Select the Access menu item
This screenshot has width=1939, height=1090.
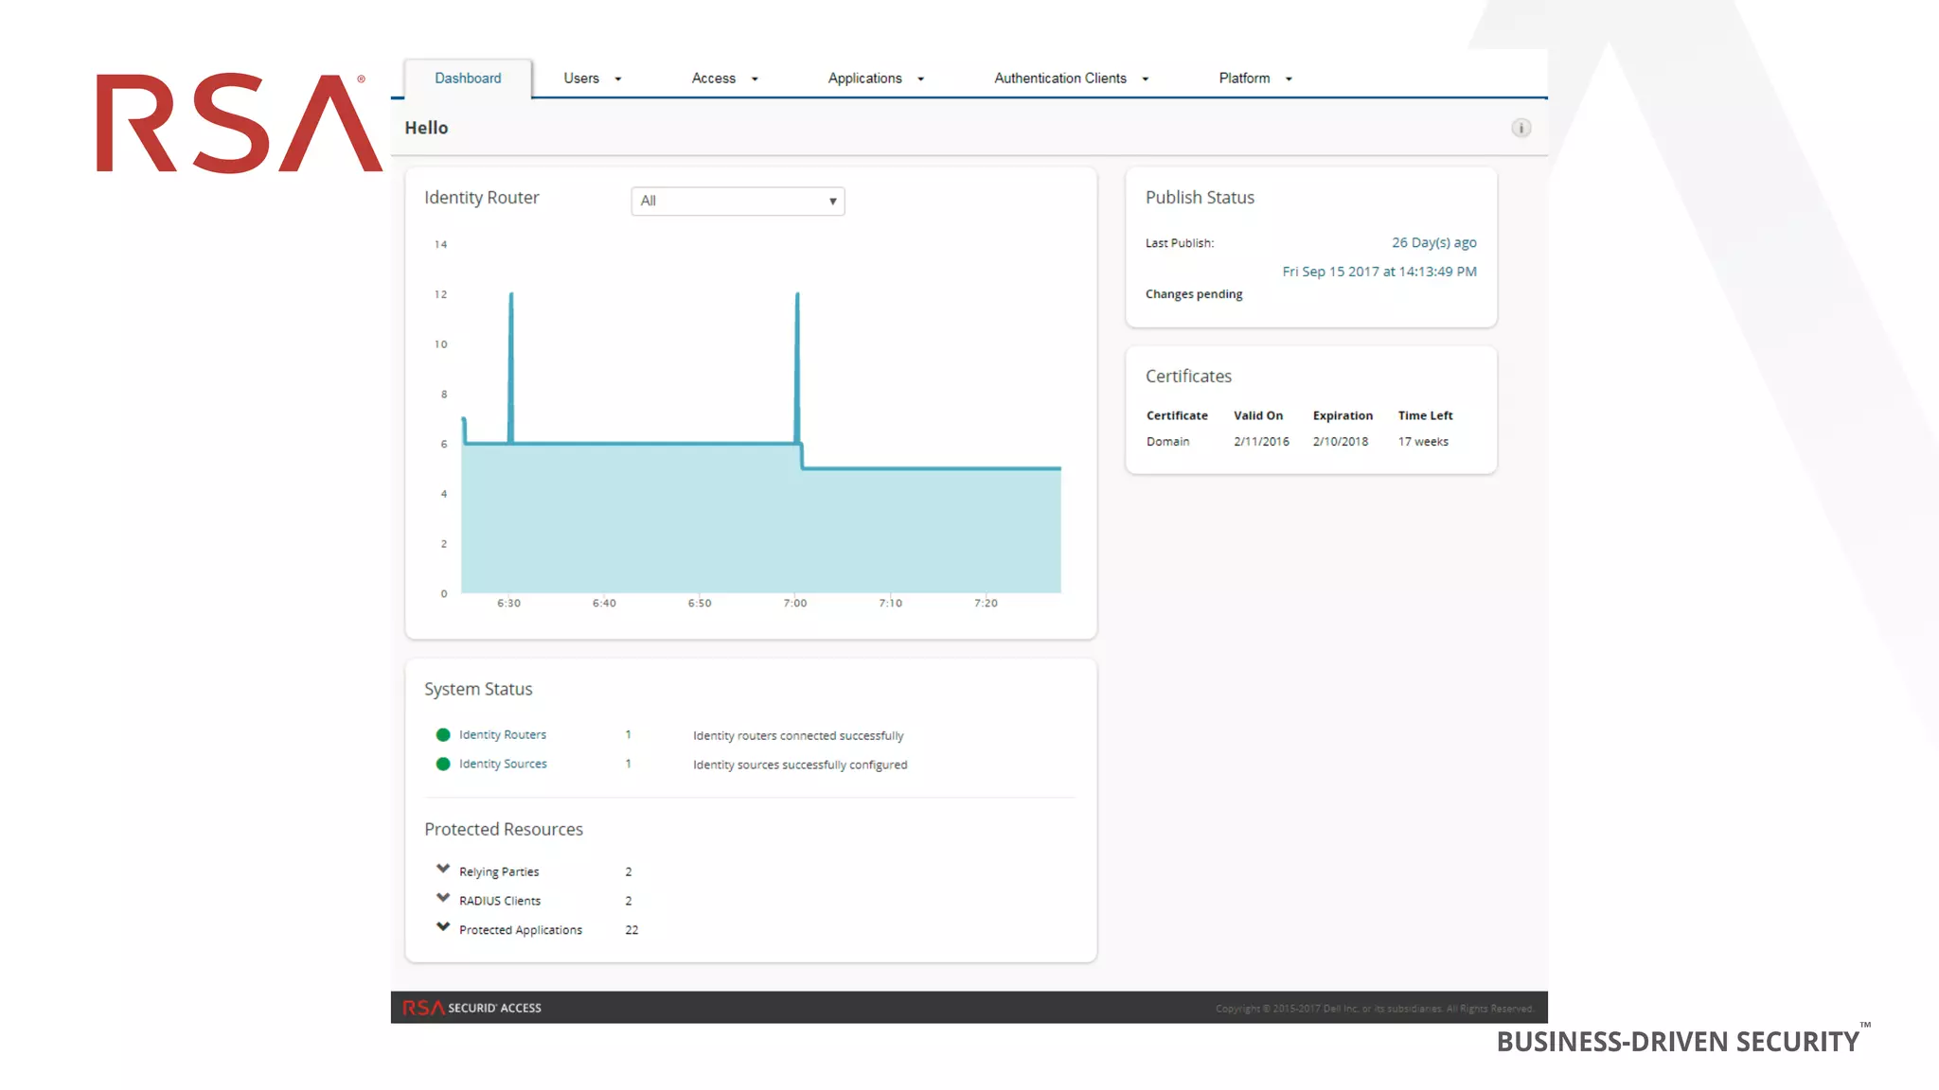pos(713,79)
